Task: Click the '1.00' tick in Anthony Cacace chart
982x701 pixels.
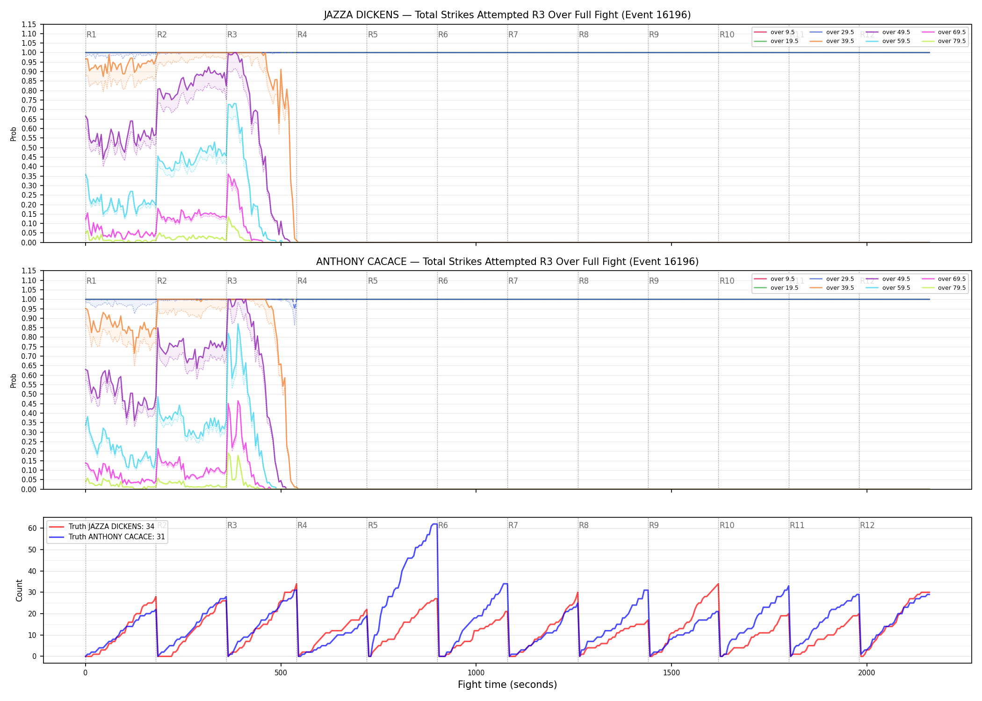Action: click(x=29, y=299)
